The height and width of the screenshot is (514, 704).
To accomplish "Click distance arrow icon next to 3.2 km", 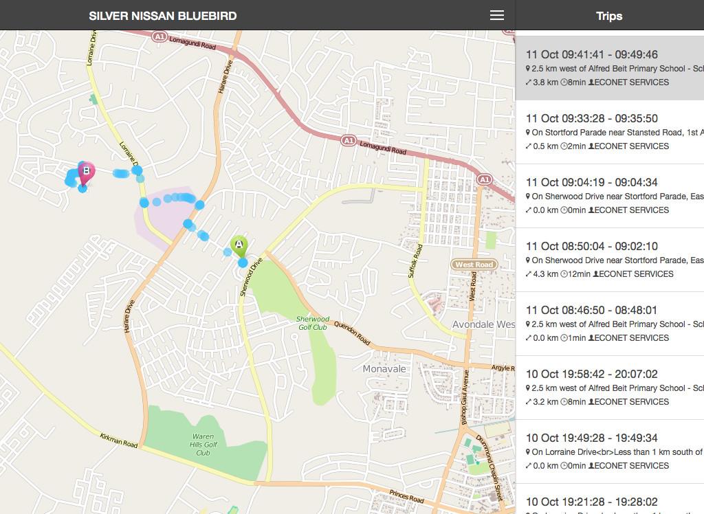I will 529,402.
